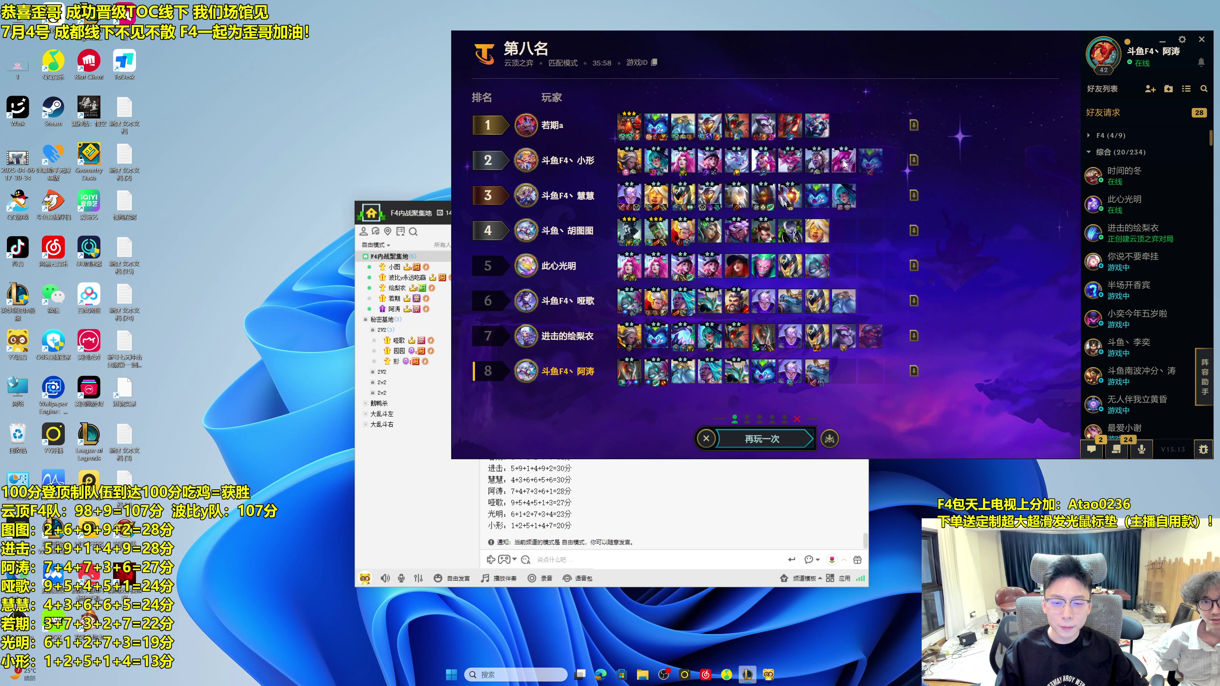Image resolution: width=1220 pixels, height=686 pixels.
Task: Open the friend list view options icon
Action: tap(1186, 89)
